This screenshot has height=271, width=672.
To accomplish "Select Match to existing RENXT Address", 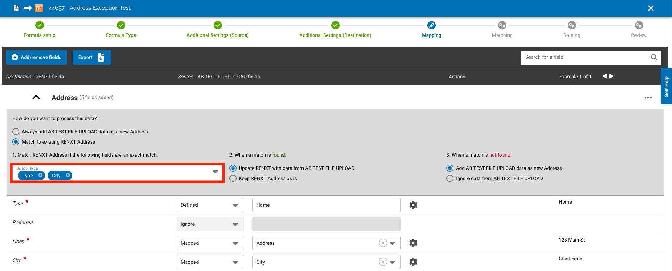I will click(16, 142).
